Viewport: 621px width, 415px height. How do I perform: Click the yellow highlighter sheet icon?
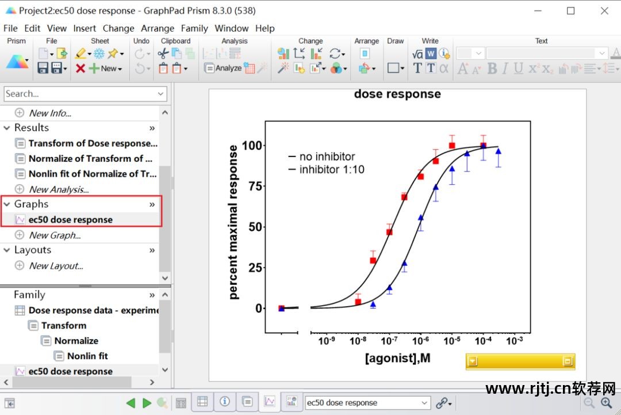pos(80,54)
